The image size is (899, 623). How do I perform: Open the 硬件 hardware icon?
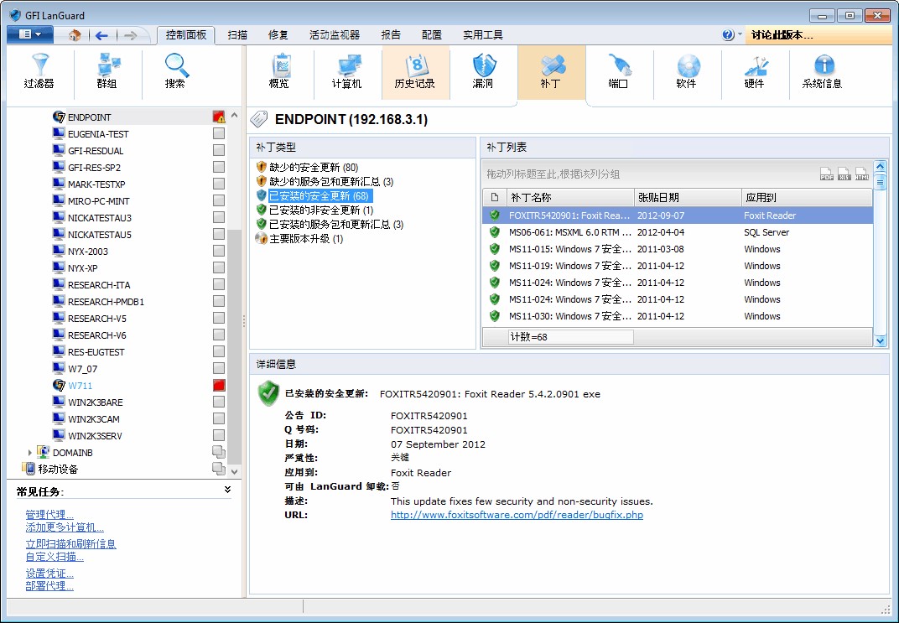pos(755,65)
